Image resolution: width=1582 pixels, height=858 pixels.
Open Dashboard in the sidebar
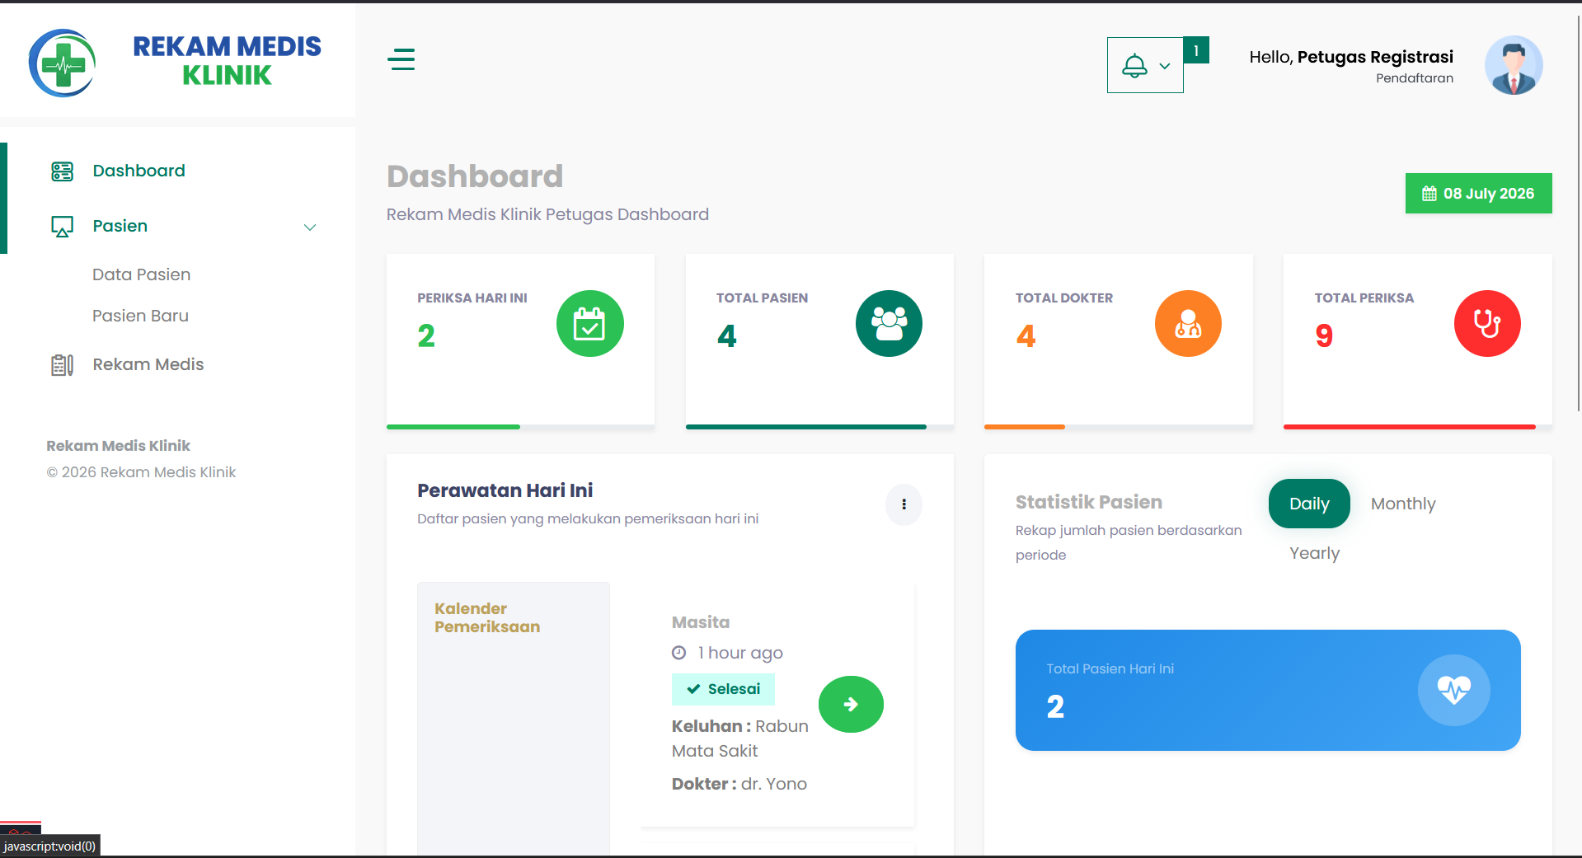click(x=138, y=171)
